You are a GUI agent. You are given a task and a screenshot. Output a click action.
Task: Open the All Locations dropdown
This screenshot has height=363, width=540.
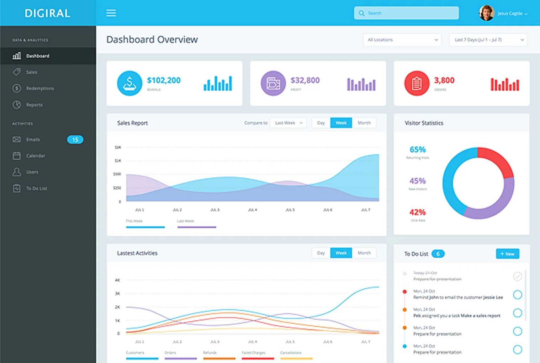(402, 40)
